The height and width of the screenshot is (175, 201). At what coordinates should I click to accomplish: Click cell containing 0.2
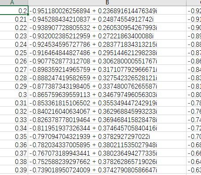click(x=14, y=10)
